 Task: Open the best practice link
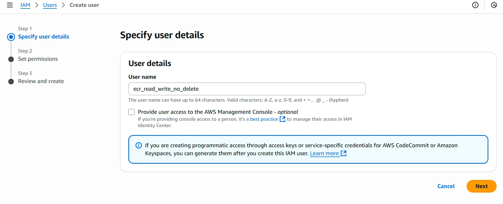264,119
